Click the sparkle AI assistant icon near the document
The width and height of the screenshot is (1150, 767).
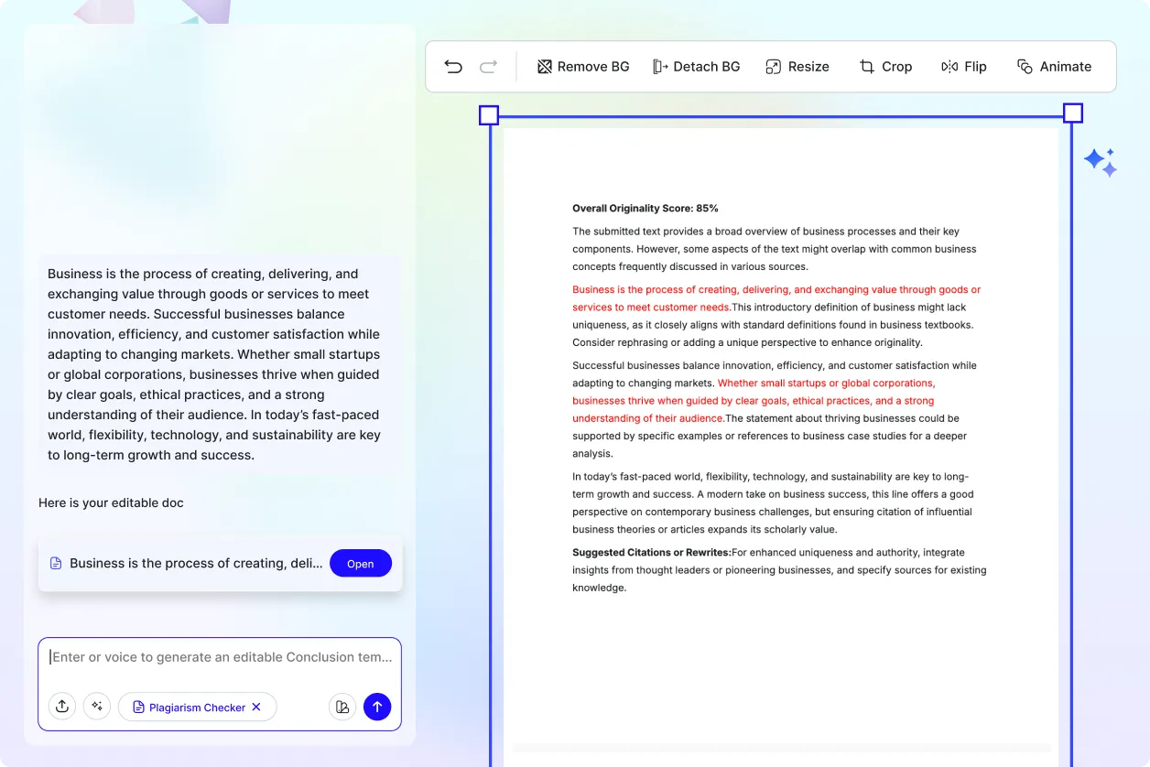coord(1101,161)
